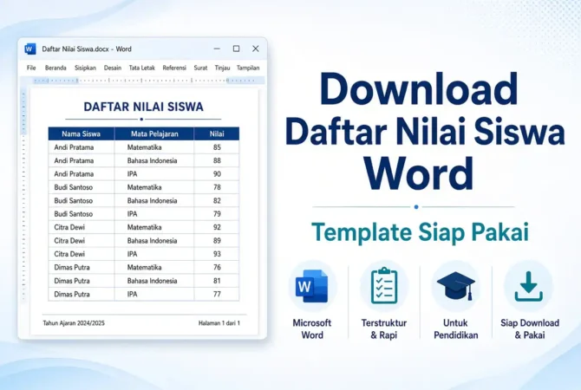
Task: Click the Nama Siswa column header
Action: tap(82, 133)
